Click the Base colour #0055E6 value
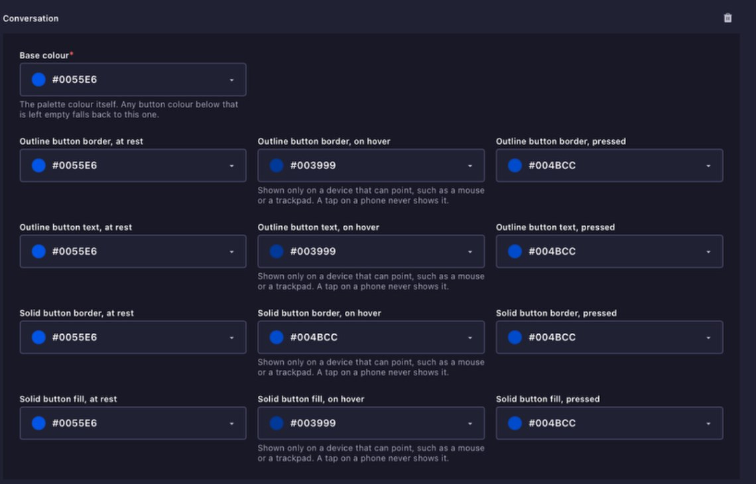Viewport: 756px width, 484px height. pos(74,80)
